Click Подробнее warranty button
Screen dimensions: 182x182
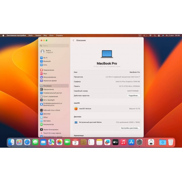coord(133,96)
